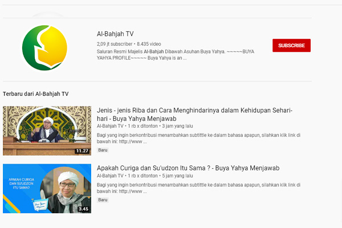
Task: Open the Al-Bahjah TV channel logo
Action: click(44, 48)
